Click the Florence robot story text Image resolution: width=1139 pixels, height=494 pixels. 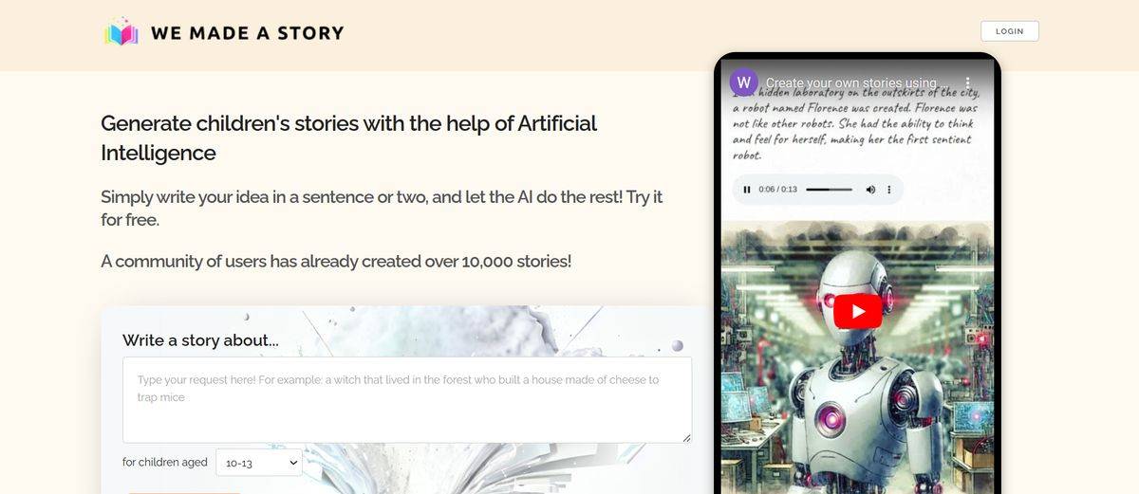[x=854, y=124]
